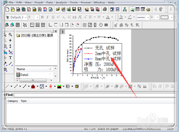
Task: Click the Line plus Symbol plot icon
Action: pyautogui.click(x=25, y=86)
